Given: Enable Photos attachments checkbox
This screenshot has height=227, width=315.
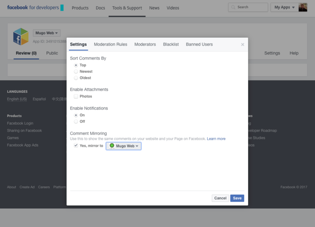Looking at the screenshot, I should 76,96.
